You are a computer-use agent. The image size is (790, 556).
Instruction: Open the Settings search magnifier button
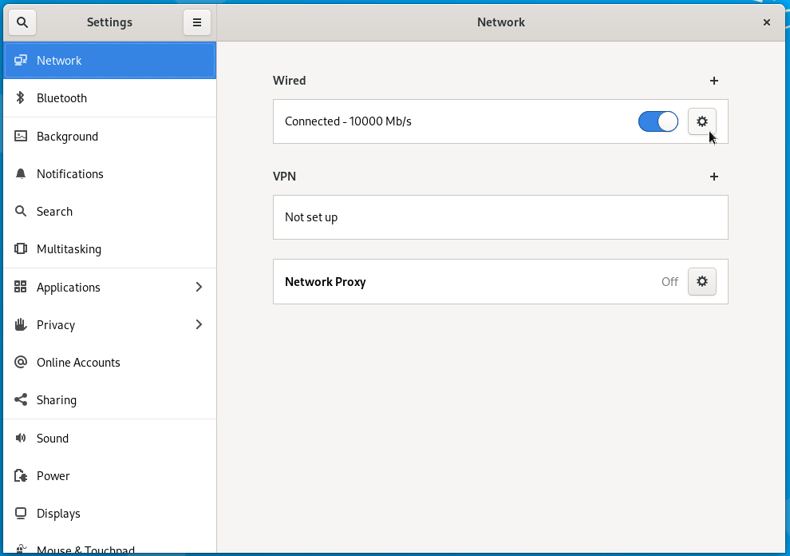(x=22, y=22)
